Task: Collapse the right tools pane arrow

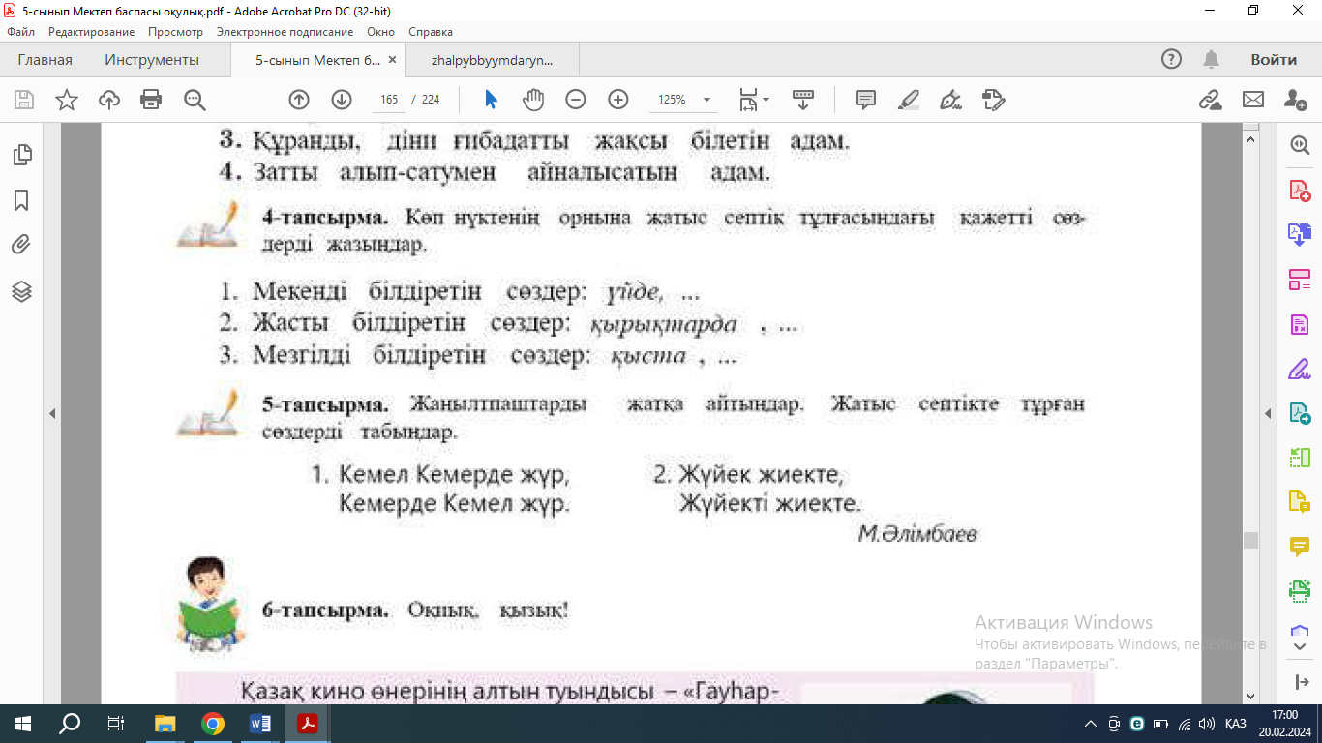Action: tap(1300, 683)
